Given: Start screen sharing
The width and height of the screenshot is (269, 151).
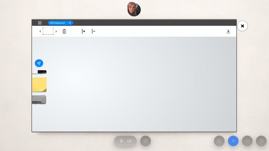Looking at the screenshot, I should (x=145, y=141).
